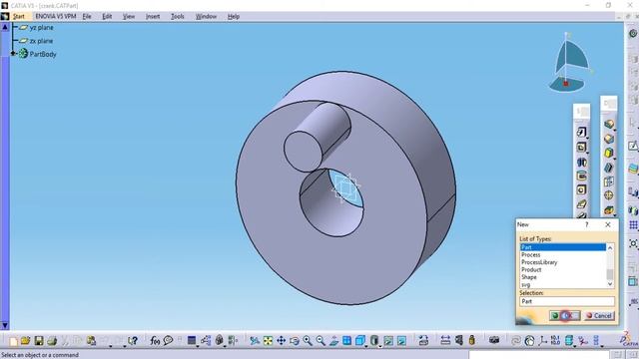Click Cancel in the New dialog
Screen dimensions: 639x359
(x=599, y=315)
